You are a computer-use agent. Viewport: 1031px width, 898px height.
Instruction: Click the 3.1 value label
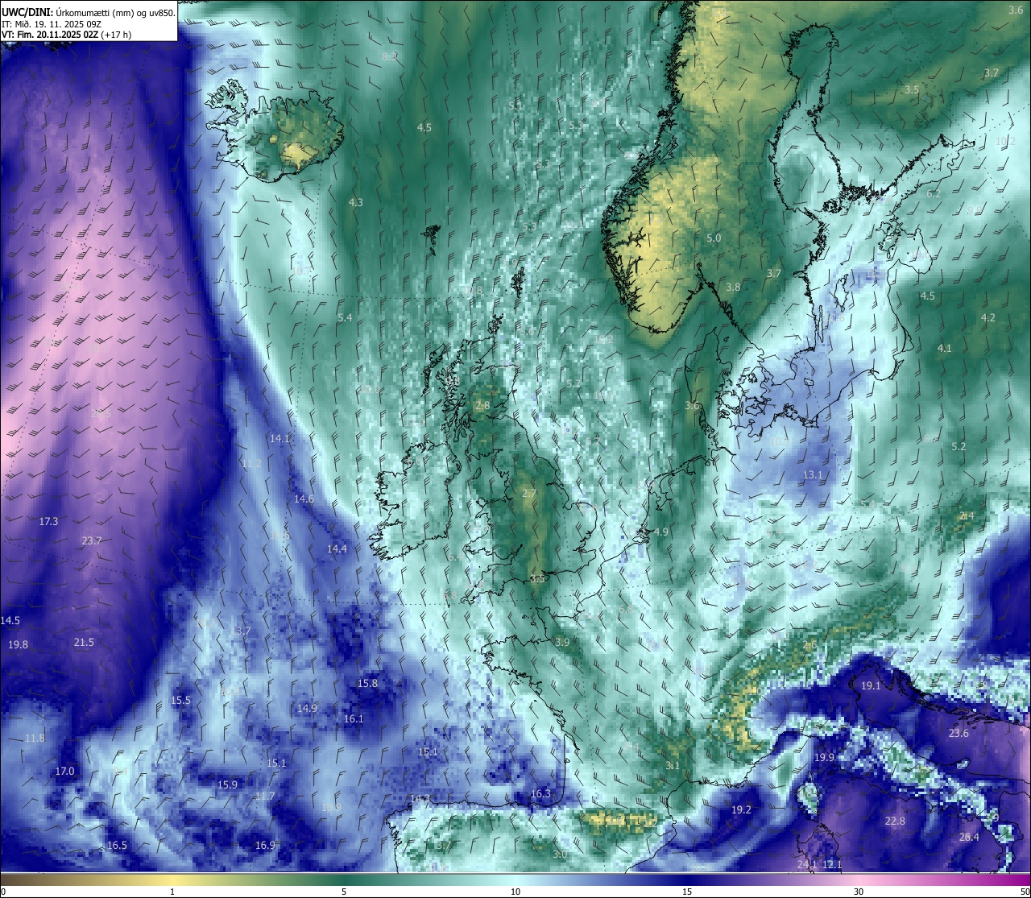coord(673,765)
